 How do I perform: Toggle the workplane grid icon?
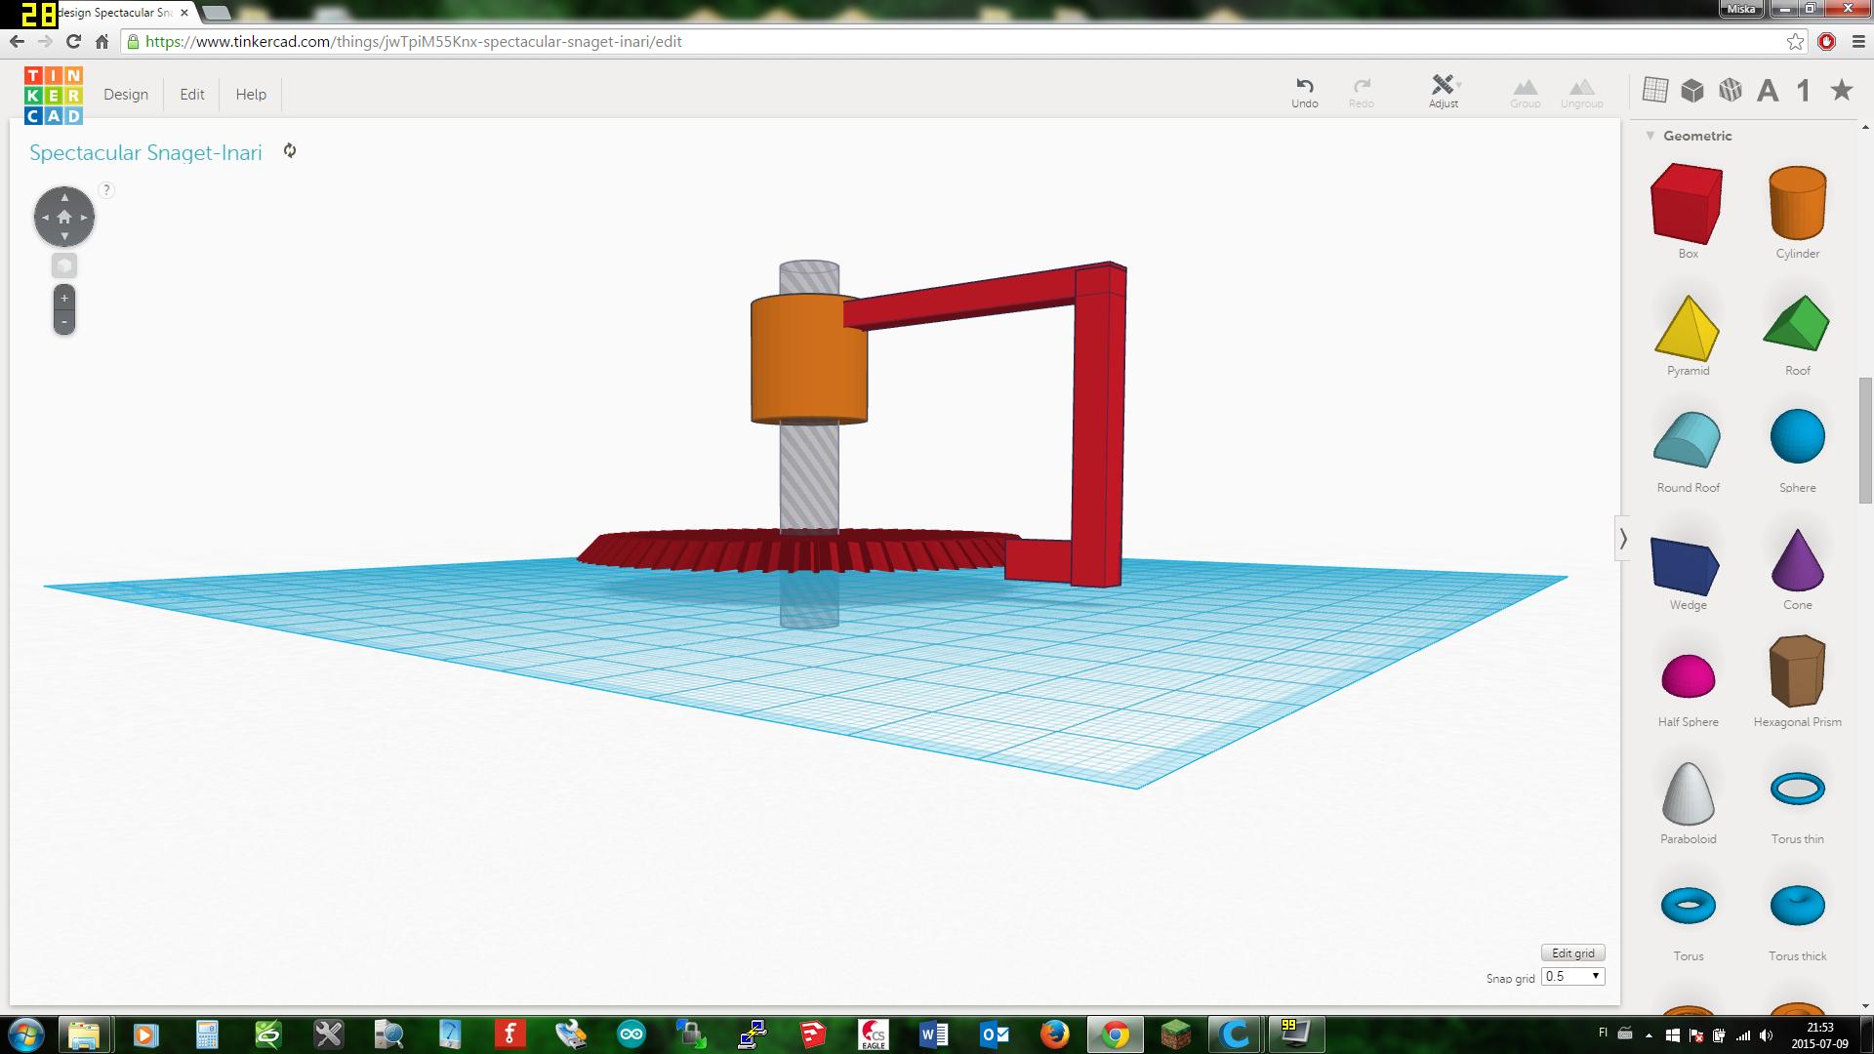pos(1654,91)
